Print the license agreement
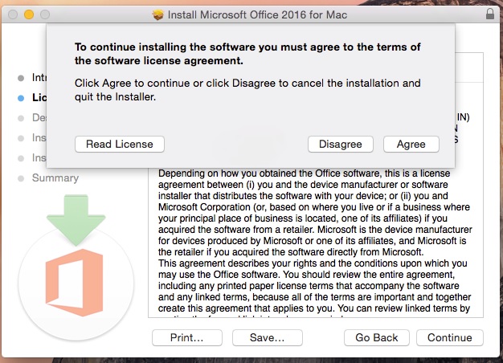 tap(187, 337)
